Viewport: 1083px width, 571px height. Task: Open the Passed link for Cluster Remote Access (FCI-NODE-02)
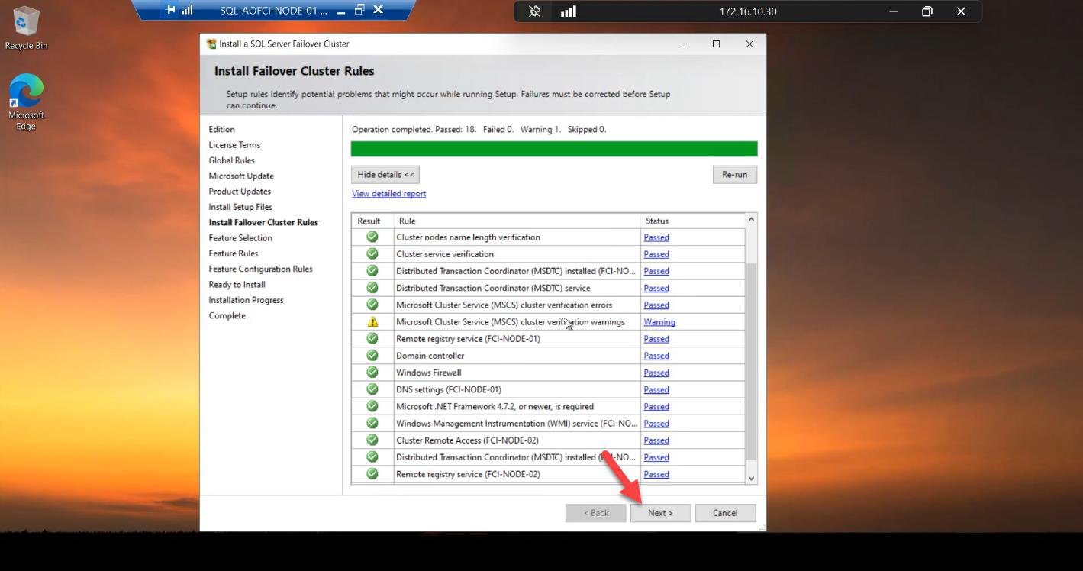point(656,440)
